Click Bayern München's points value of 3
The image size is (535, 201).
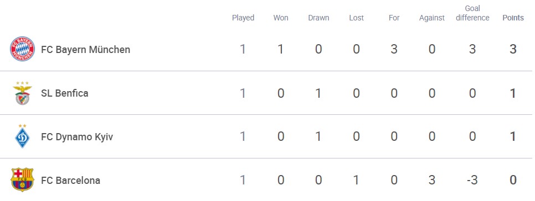(x=513, y=49)
